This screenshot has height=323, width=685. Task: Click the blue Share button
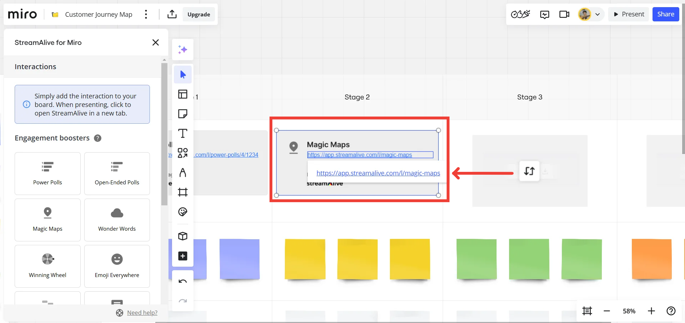[x=666, y=14]
